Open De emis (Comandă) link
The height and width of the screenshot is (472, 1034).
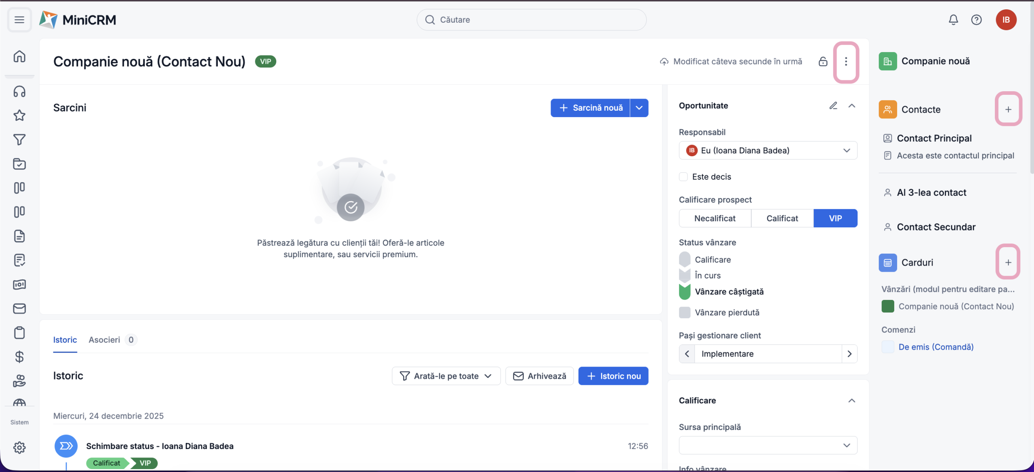tap(935, 347)
